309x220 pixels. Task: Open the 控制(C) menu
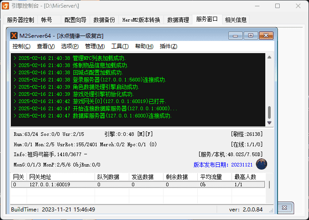coord(22,46)
